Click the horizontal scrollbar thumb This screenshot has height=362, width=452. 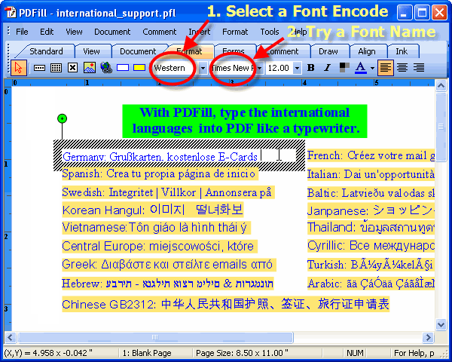pos(155,337)
